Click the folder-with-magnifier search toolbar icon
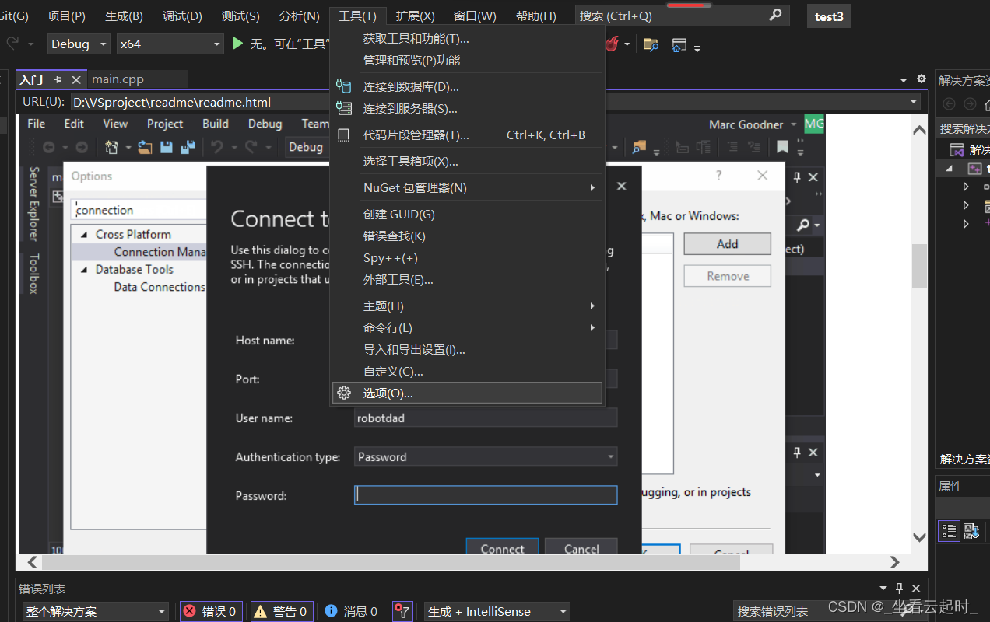Screen dimensions: 990x622 pyautogui.click(x=651, y=44)
